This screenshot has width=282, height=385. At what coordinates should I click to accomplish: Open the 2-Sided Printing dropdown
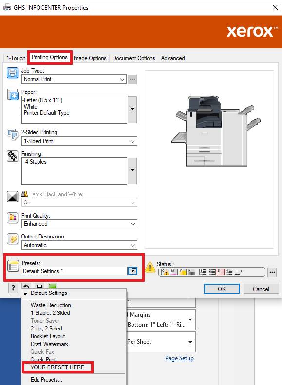click(x=79, y=141)
